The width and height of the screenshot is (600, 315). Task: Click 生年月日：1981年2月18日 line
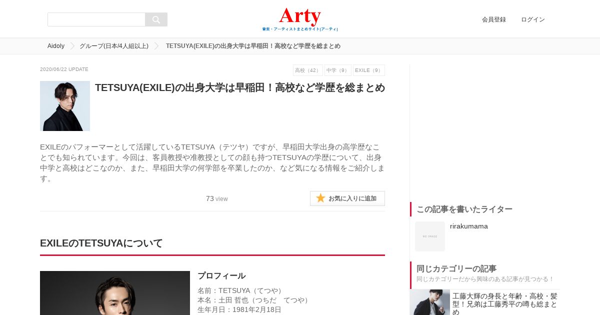[239, 309]
